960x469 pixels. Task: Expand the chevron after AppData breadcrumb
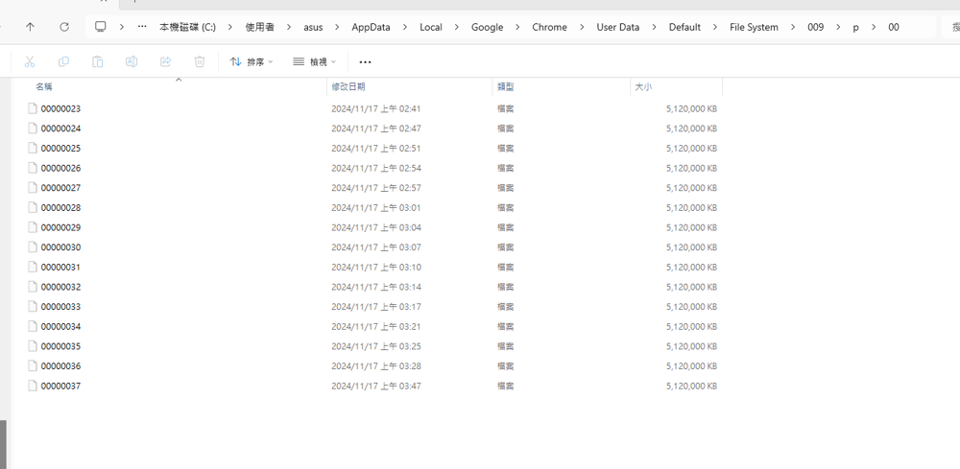click(405, 27)
